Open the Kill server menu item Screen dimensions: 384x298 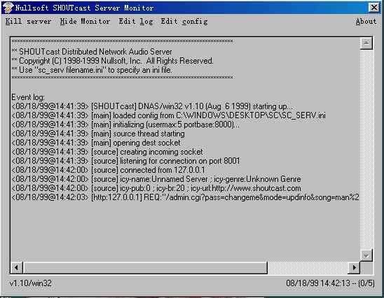click(29, 22)
